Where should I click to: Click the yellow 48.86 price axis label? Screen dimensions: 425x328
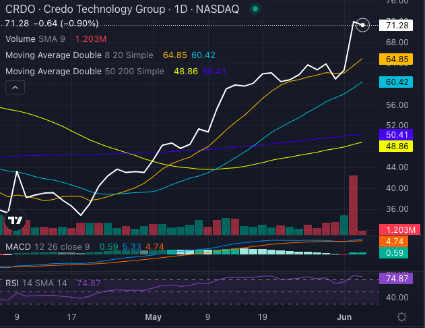(x=396, y=146)
